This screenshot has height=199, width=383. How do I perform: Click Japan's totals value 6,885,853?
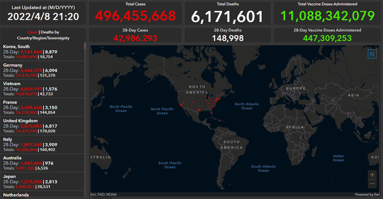(x=25, y=187)
